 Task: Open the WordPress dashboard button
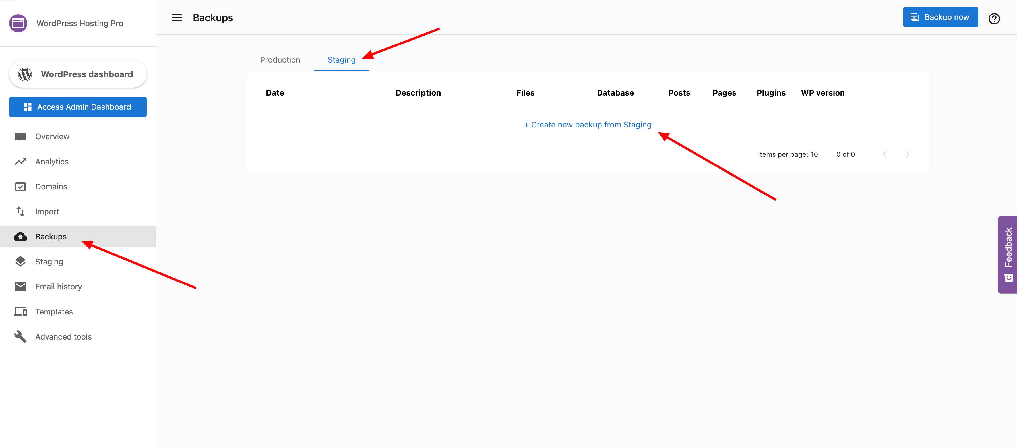click(x=78, y=74)
